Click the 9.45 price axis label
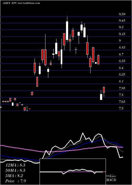Screen dimensions: 132x185 click(x=122, y=21)
